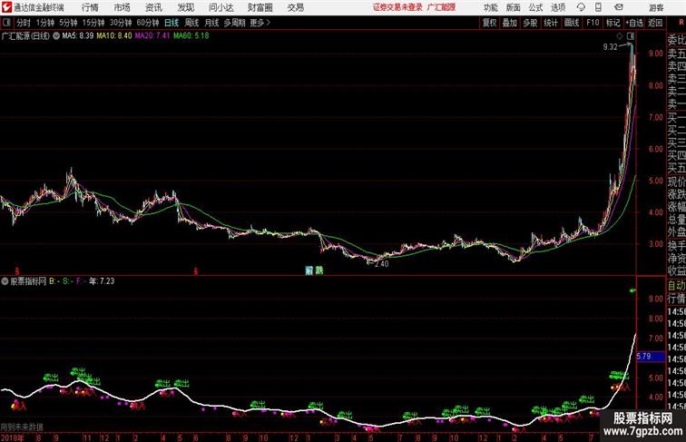Click the 5.79 highlighted value on axis
The width and height of the screenshot is (686, 442).
click(651, 357)
